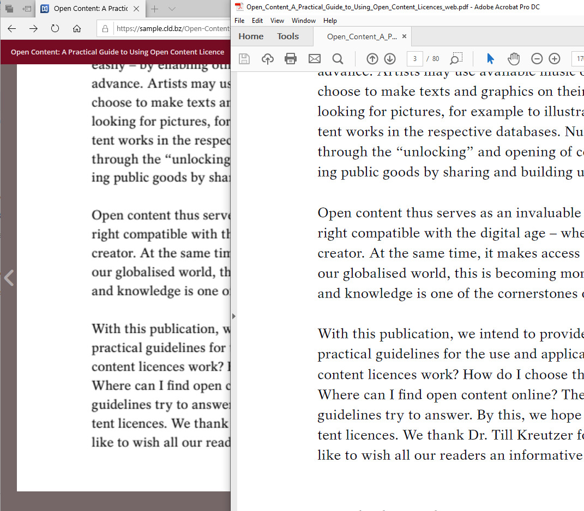Switch to the Home tab in Acrobat

(x=251, y=36)
